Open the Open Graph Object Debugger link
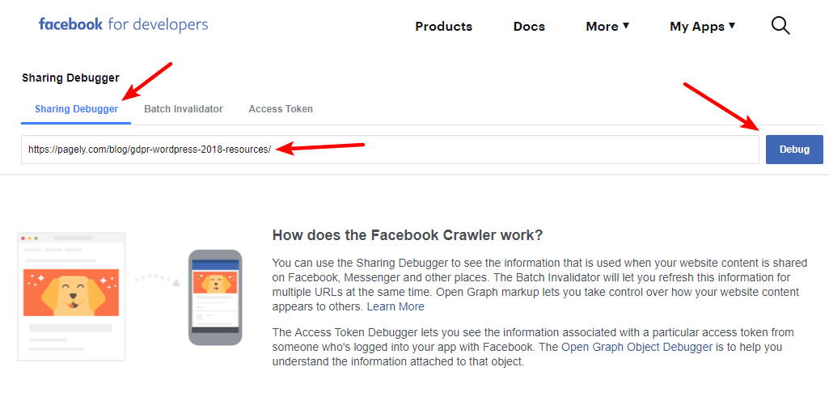Screen dimensions: 829x405 coord(637,347)
